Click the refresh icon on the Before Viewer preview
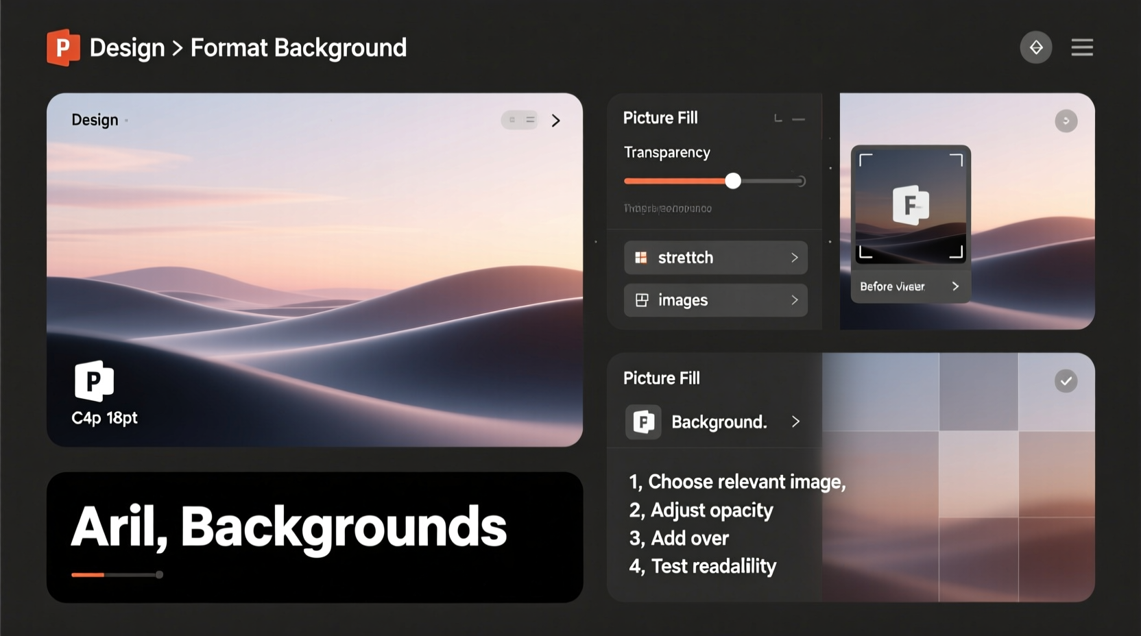1141x636 pixels. tap(1066, 121)
